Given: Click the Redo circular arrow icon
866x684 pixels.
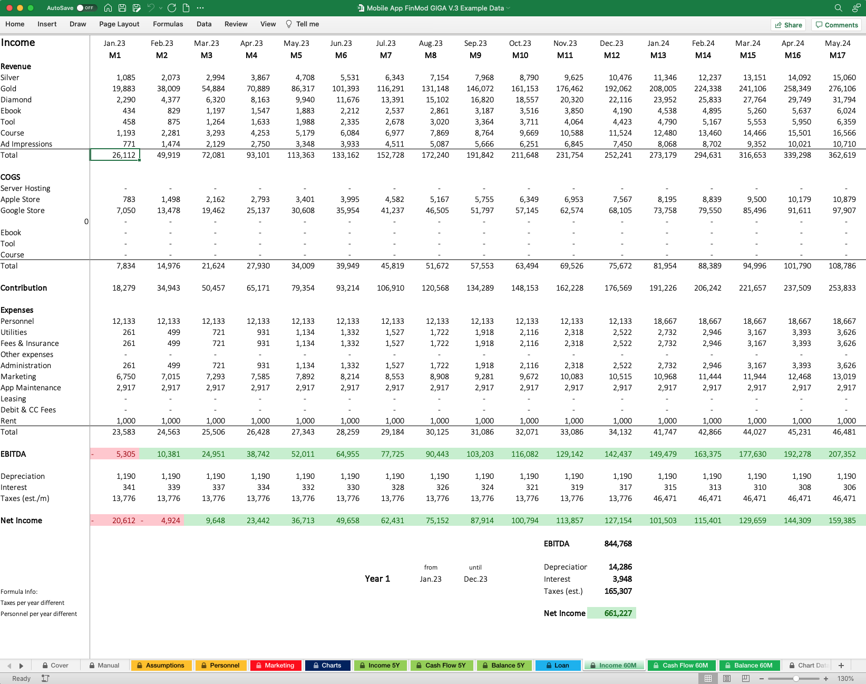Looking at the screenshot, I should [x=172, y=8].
